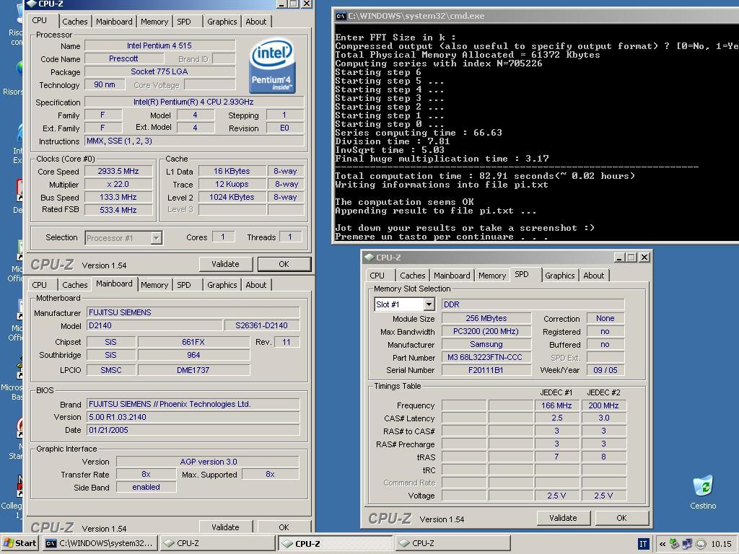
Task: Switch to CPU tab in the SPD CPU-Z window
Action: pyautogui.click(x=377, y=276)
